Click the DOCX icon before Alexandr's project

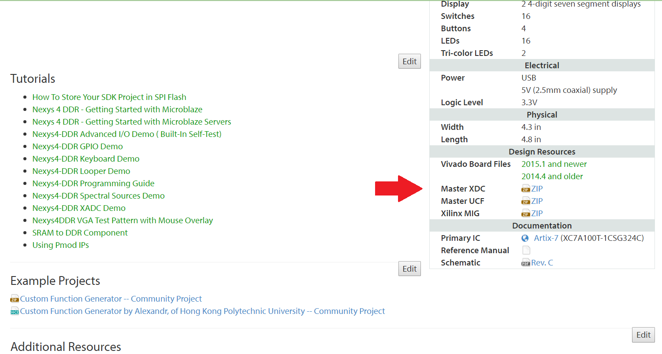click(x=15, y=311)
